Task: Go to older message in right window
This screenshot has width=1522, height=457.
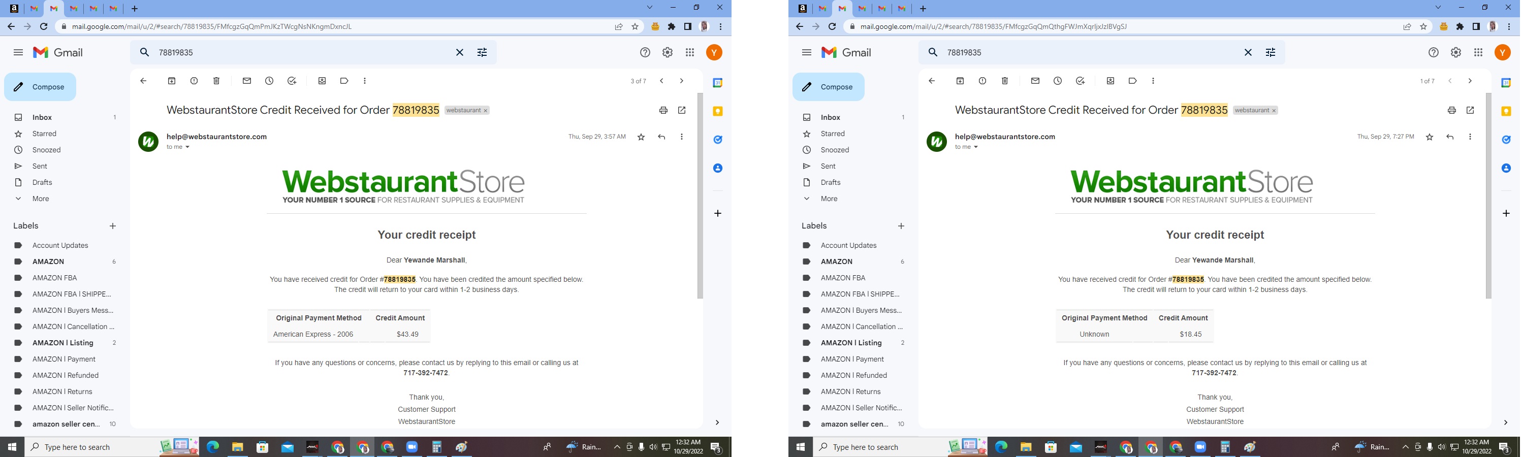Action: coord(1469,81)
